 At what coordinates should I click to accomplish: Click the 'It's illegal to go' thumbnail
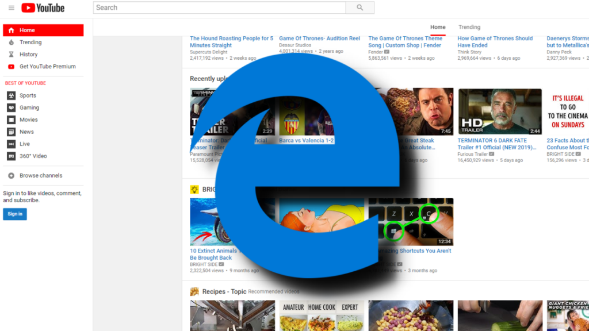pyautogui.click(x=568, y=111)
